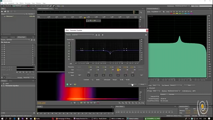Open the Multitrack menu
This screenshot has height=120, width=213.
11,3
